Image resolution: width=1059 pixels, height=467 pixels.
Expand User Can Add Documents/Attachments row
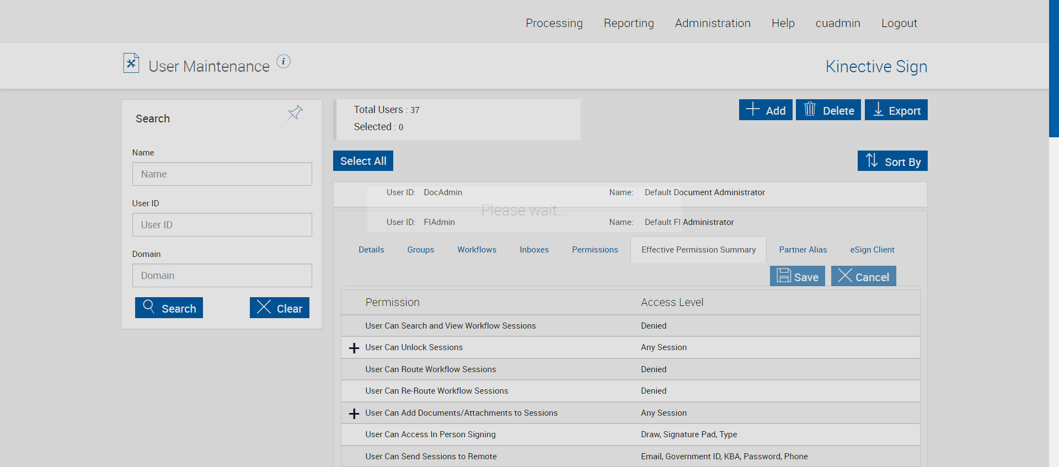point(354,414)
